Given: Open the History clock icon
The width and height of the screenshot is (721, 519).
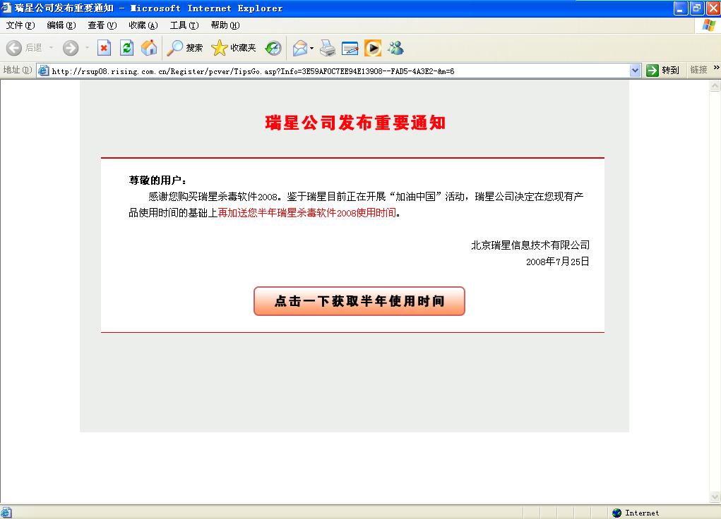Looking at the screenshot, I should pyautogui.click(x=273, y=48).
